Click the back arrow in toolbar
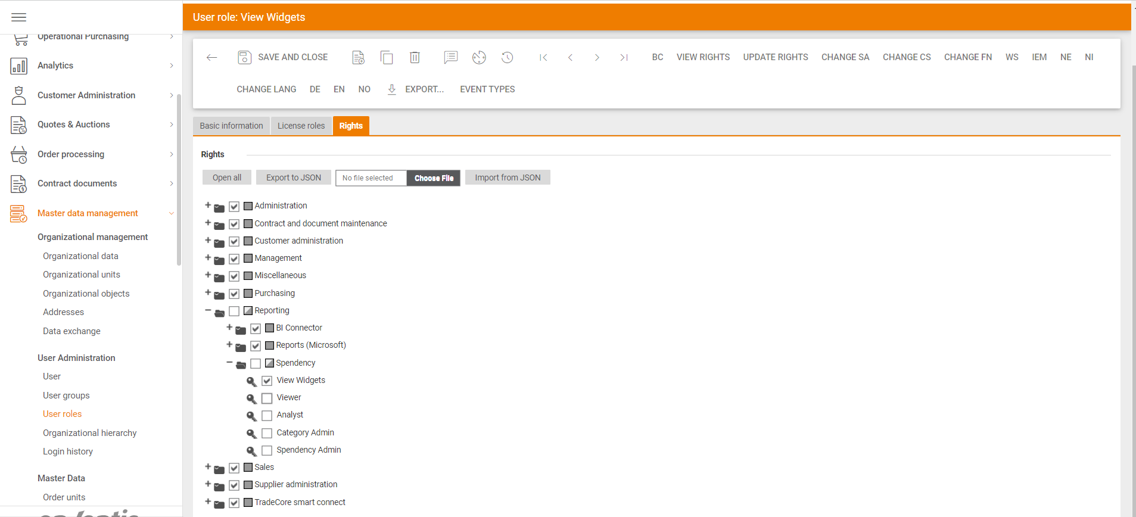The image size is (1136, 517). coord(211,57)
